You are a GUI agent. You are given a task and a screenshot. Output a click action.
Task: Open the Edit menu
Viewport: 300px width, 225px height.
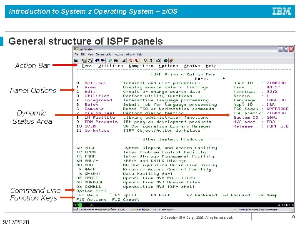click(83, 54)
